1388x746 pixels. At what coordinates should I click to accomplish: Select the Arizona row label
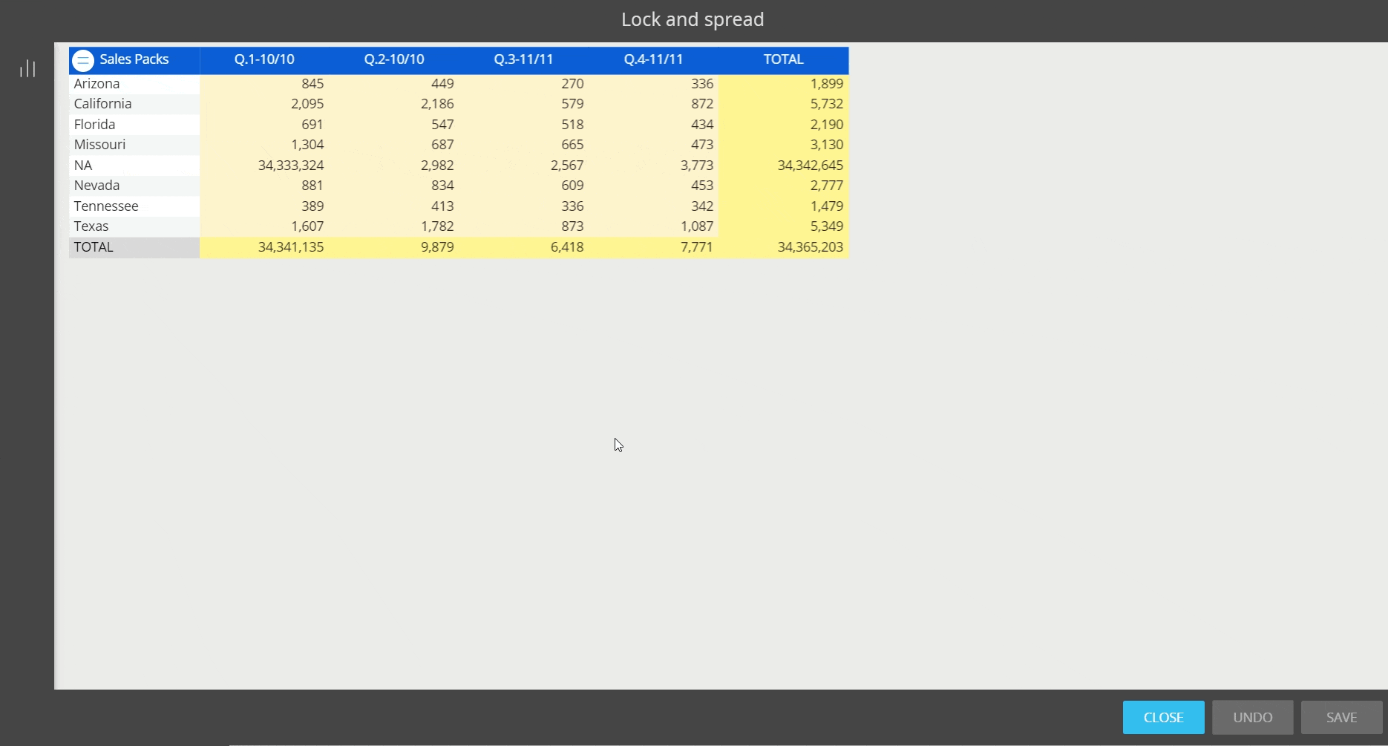tap(97, 84)
